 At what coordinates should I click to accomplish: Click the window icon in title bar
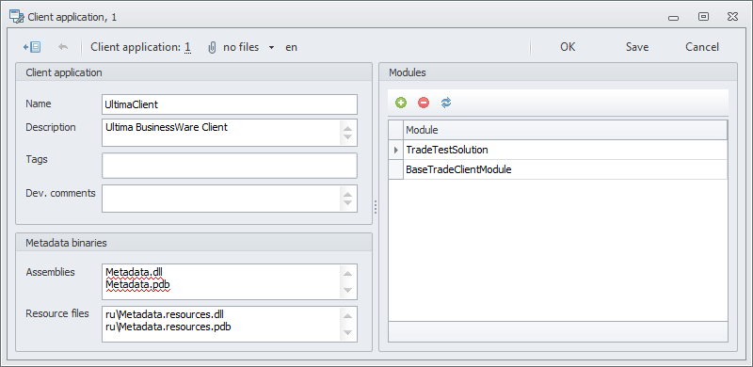point(16,17)
